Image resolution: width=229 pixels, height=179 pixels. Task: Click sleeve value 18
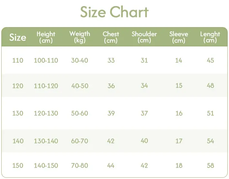coord(179,165)
